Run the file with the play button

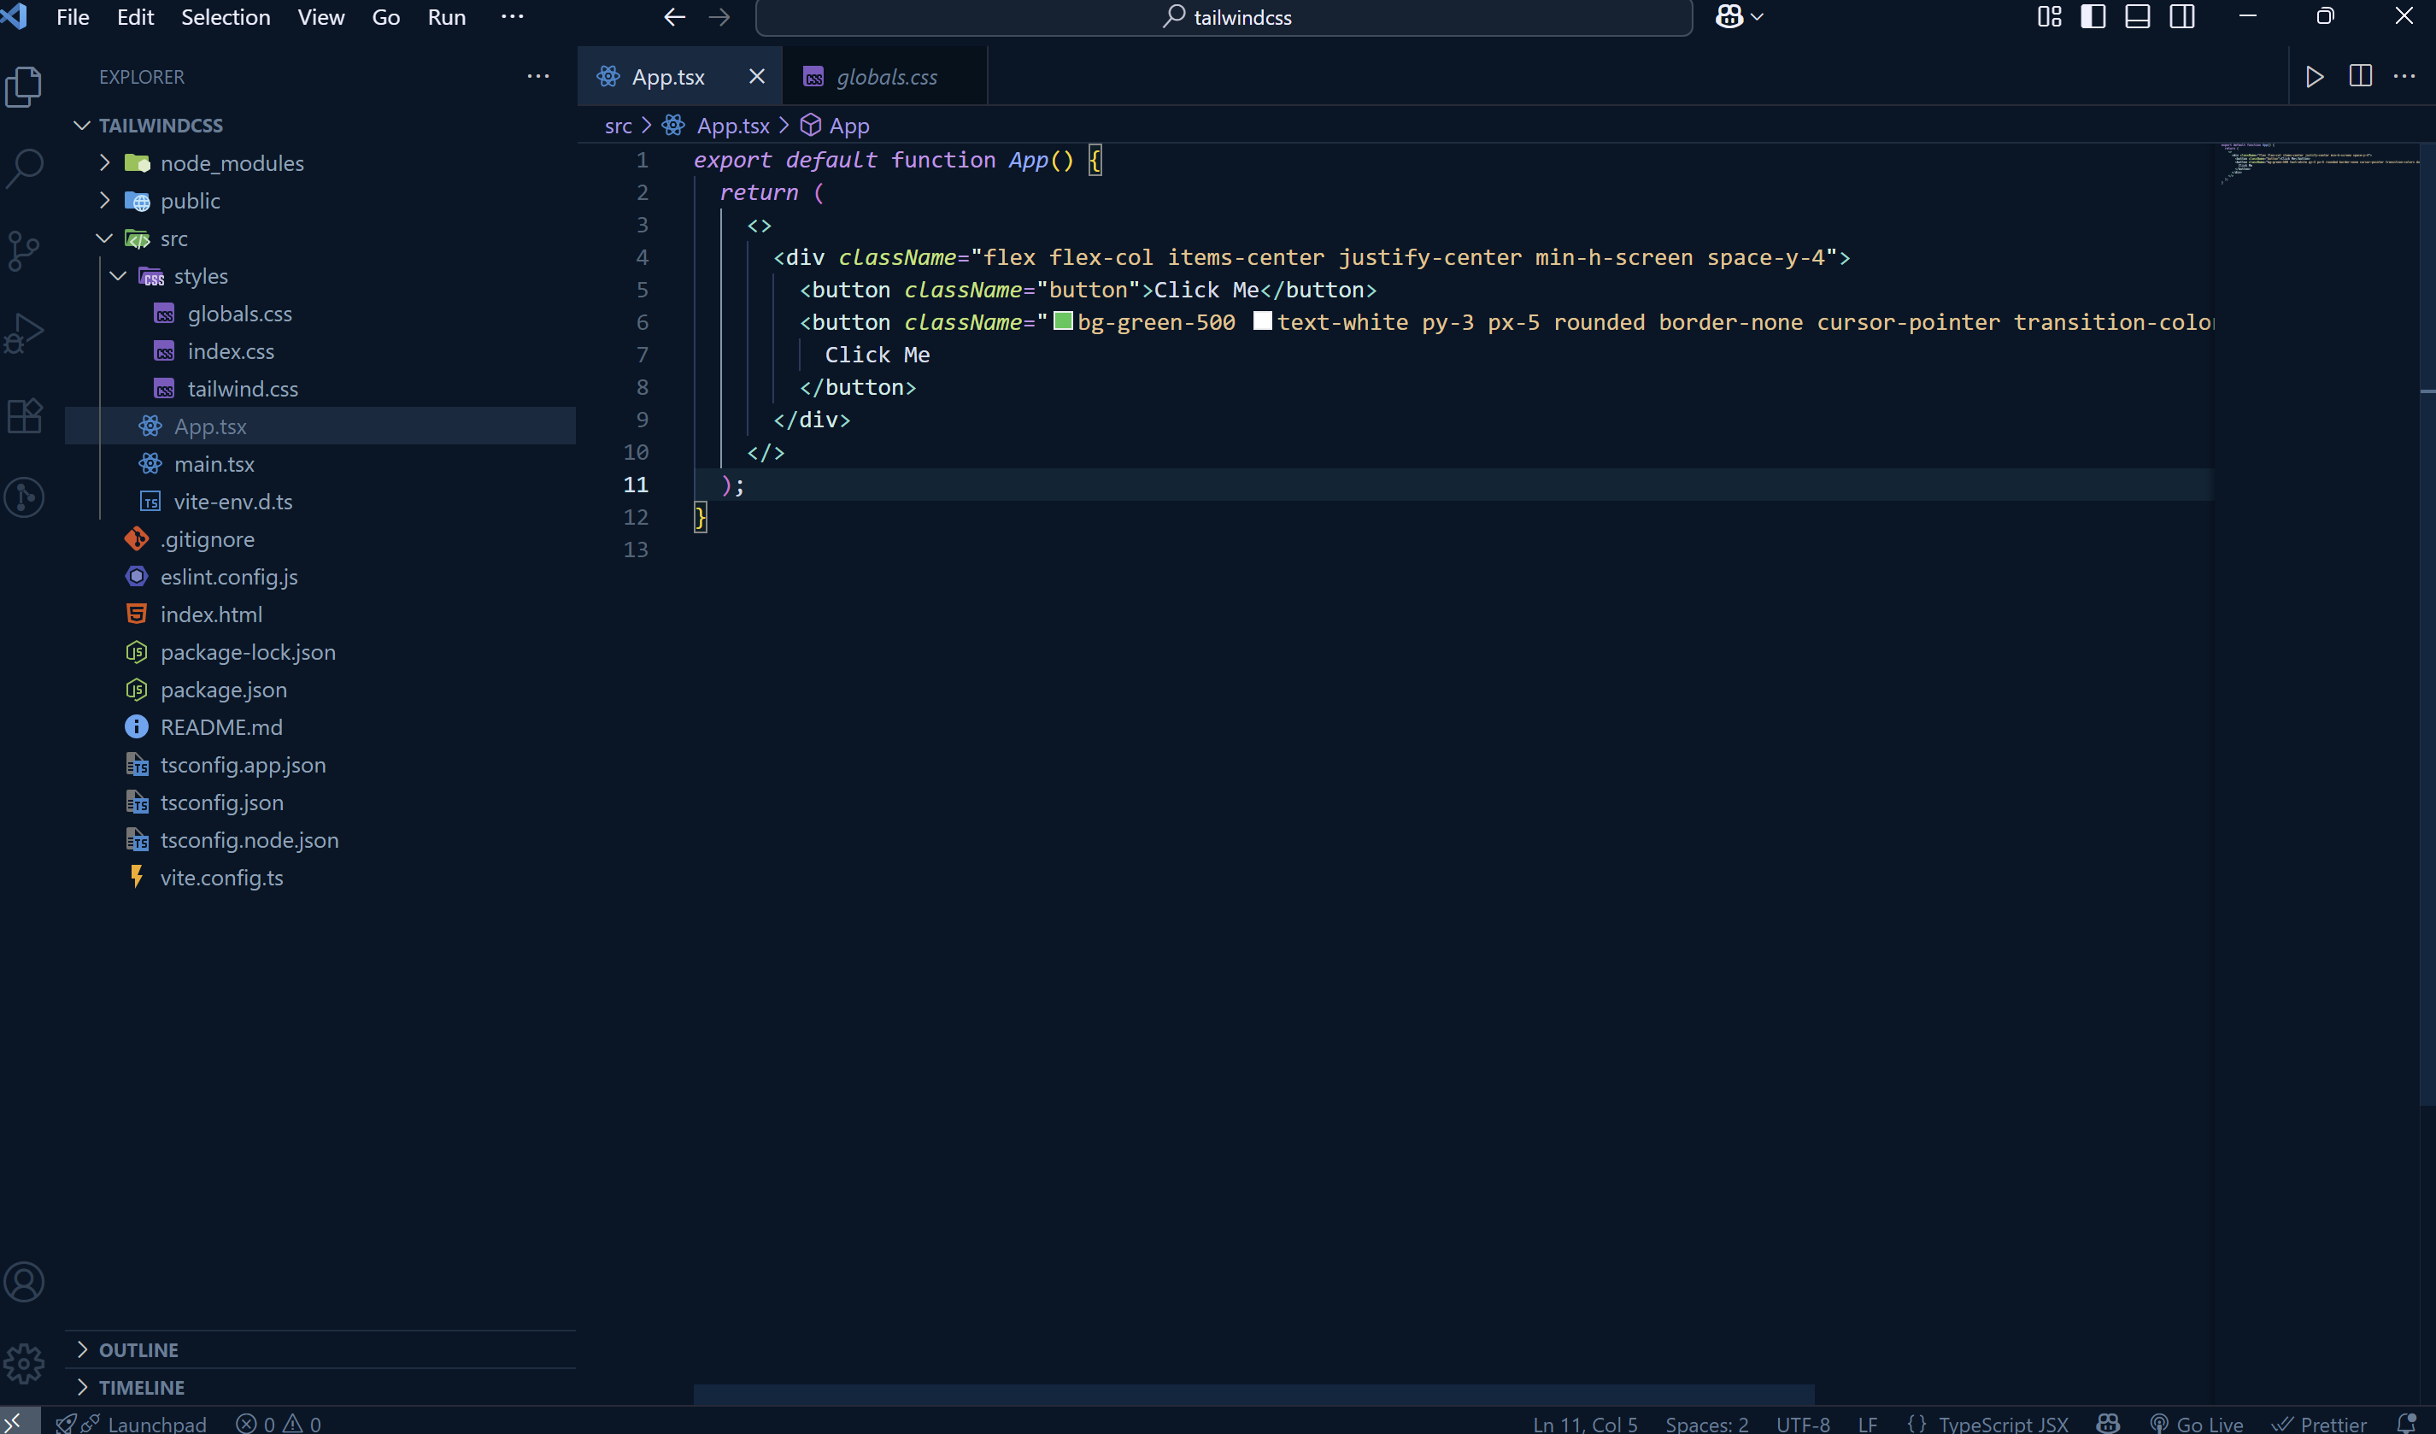(x=2314, y=76)
